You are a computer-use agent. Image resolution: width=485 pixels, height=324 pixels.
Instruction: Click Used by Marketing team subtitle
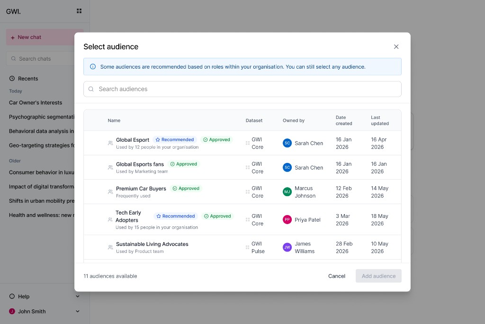[142, 171]
